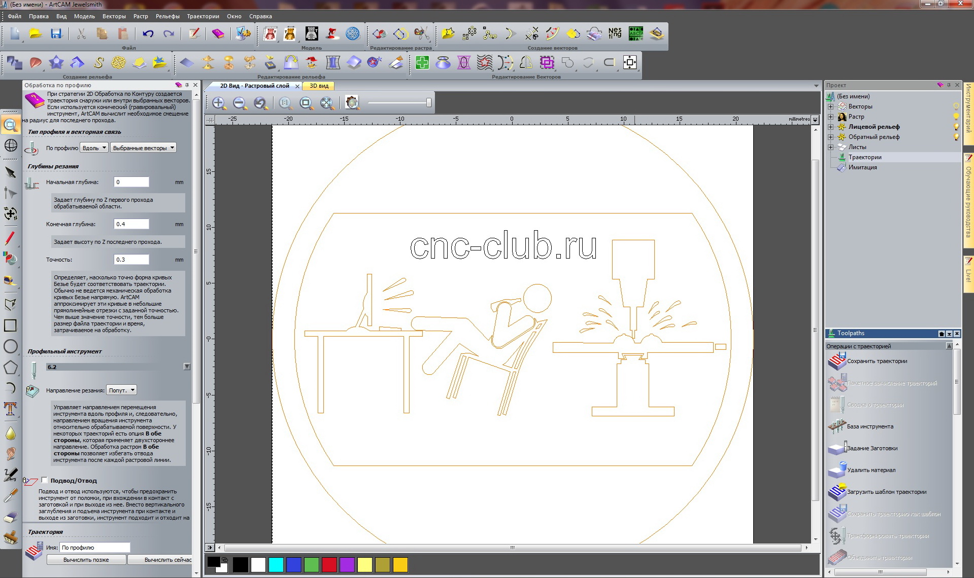Click Загрузить шаблон траектории icon

point(836,492)
